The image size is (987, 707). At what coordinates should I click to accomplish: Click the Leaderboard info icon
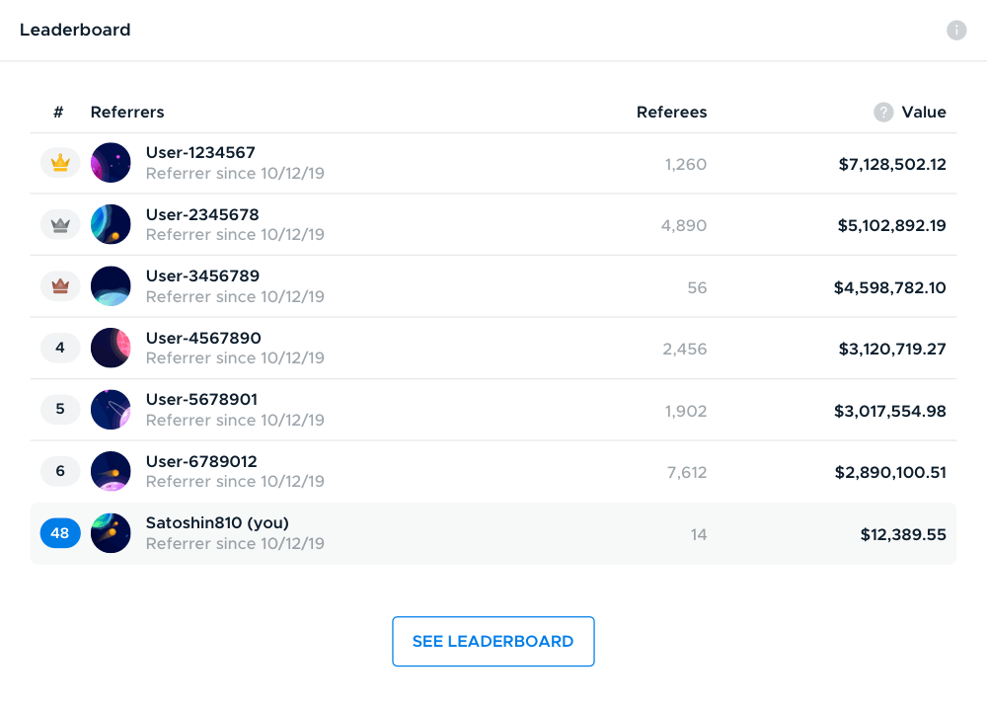tap(956, 30)
